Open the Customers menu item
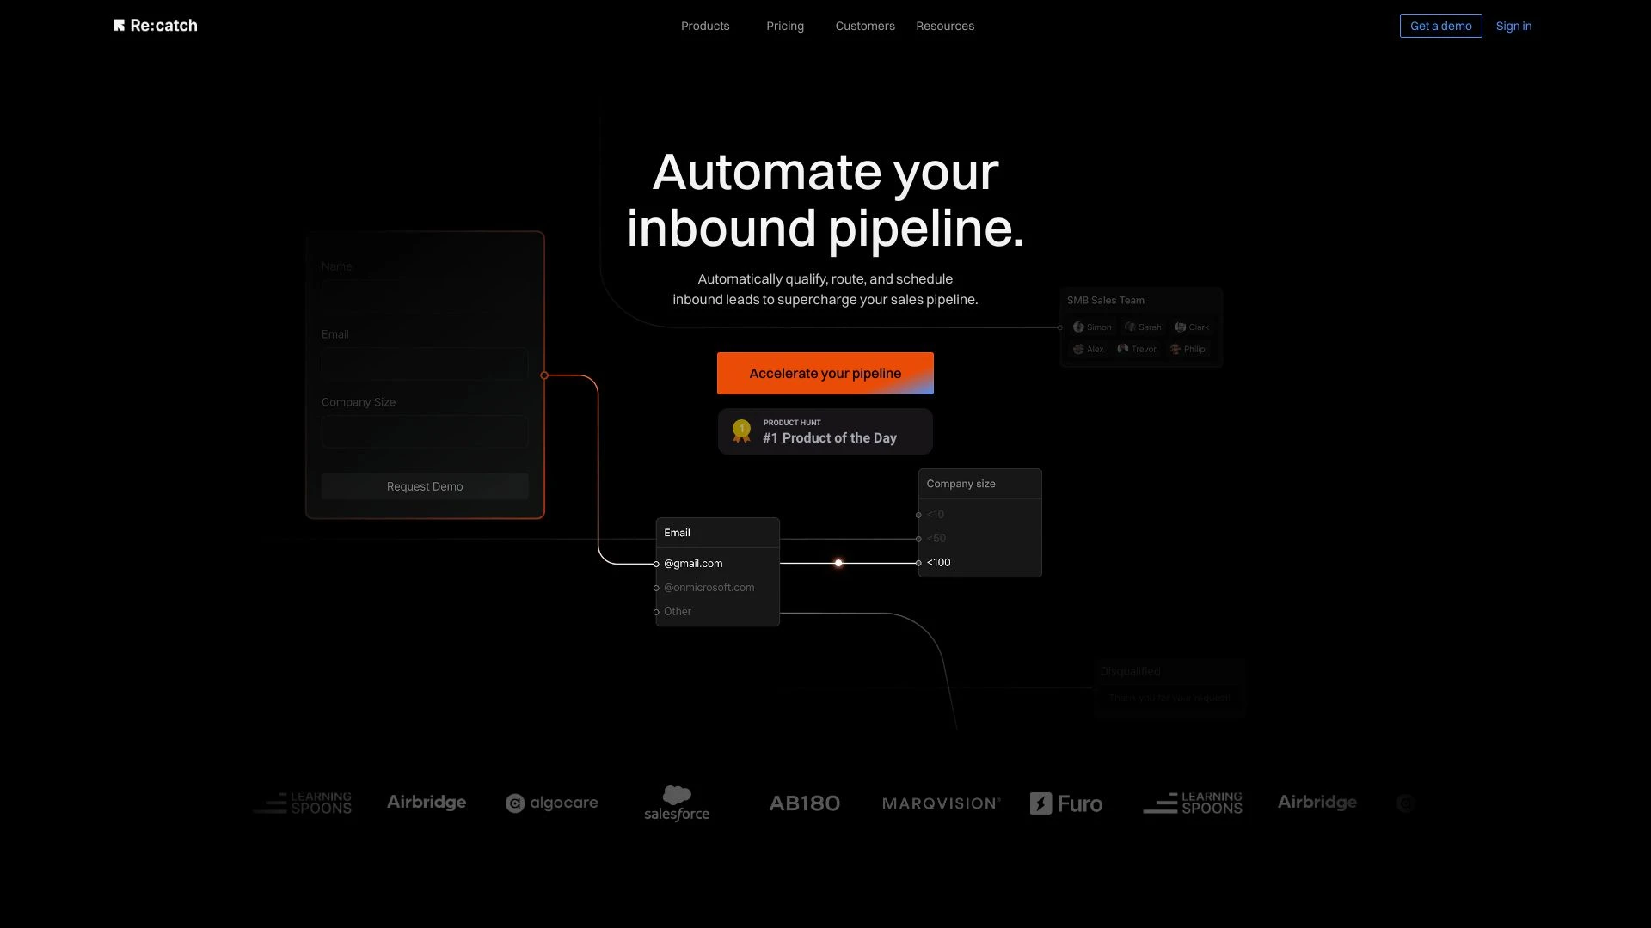Viewport: 1651px width, 928px height. pos(865,25)
